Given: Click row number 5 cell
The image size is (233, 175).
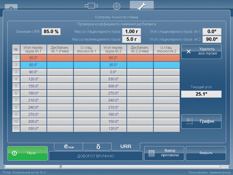Looking at the screenshot, I should coord(16,86).
